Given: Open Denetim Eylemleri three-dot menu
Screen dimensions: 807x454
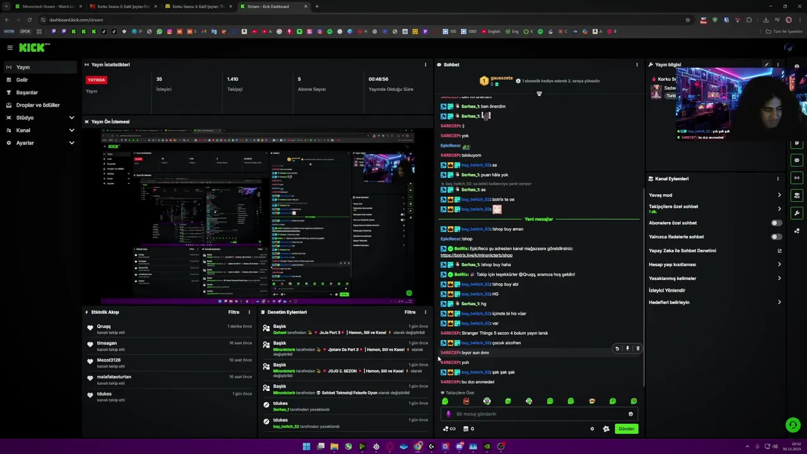Looking at the screenshot, I should [x=425, y=312].
